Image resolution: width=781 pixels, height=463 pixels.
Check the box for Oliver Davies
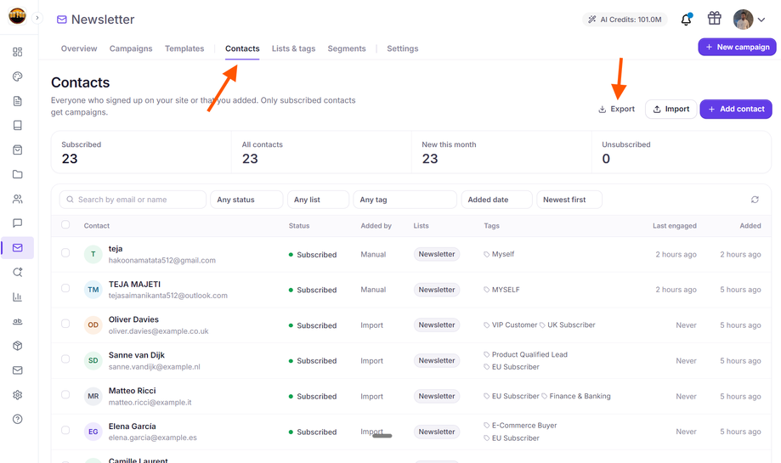point(65,324)
